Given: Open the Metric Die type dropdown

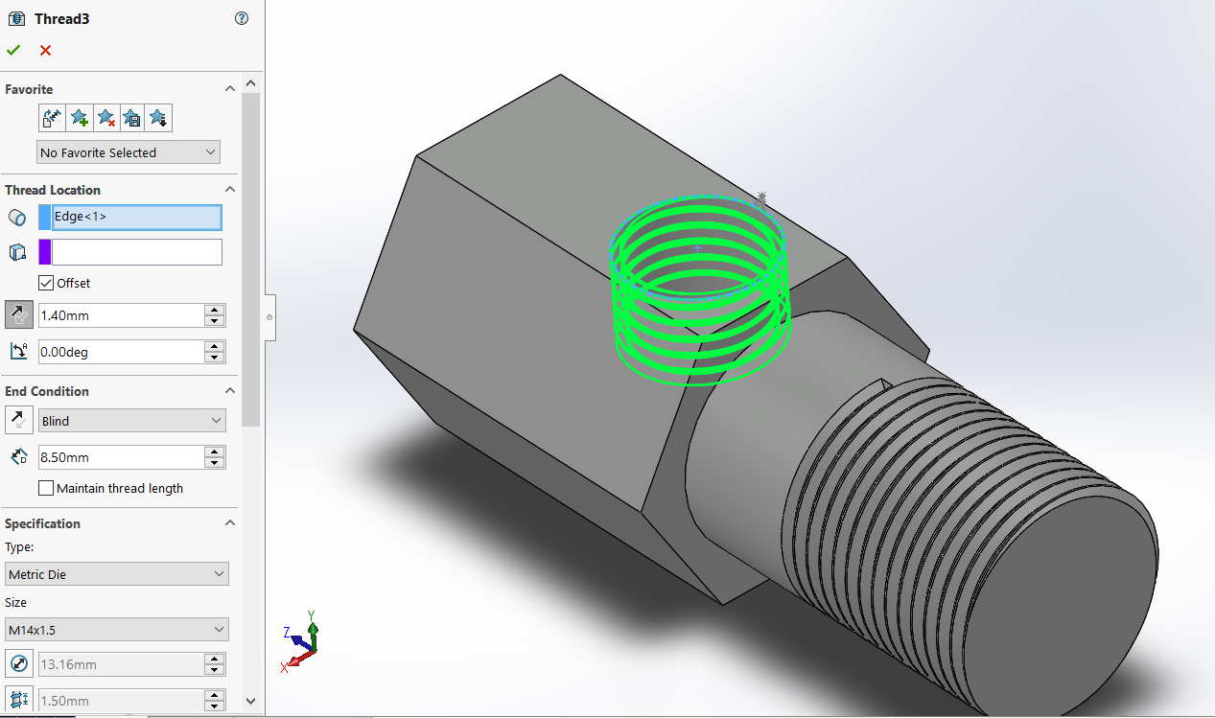Looking at the screenshot, I should pos(117,574).
